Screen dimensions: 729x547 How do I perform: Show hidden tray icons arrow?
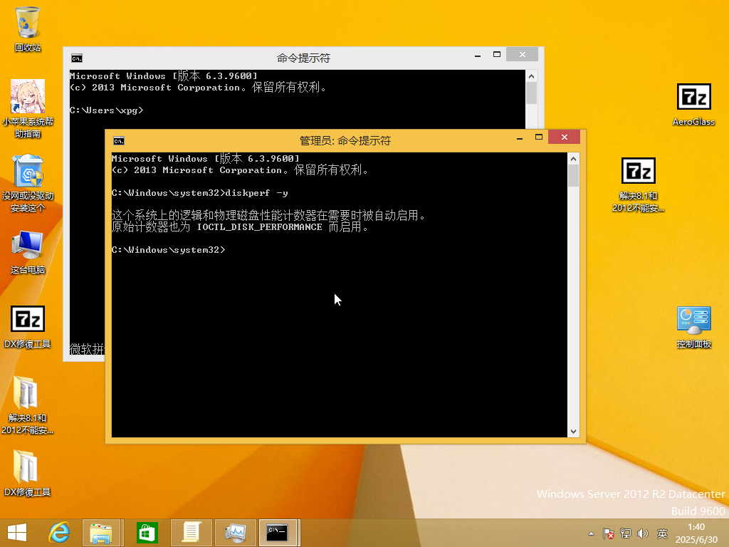[x=591, y=533]
